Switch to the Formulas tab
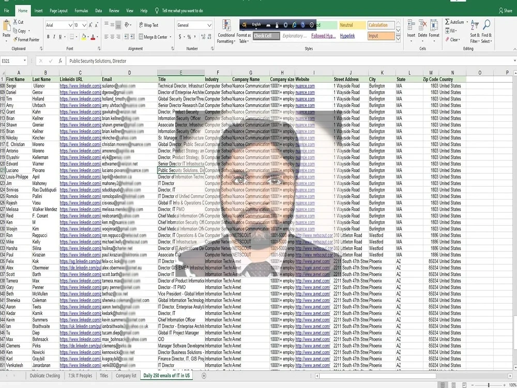 pos(81,10)
